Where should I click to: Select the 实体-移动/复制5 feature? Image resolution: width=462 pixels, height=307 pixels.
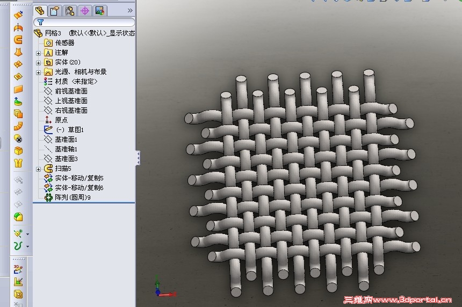[x=74, y=178]
